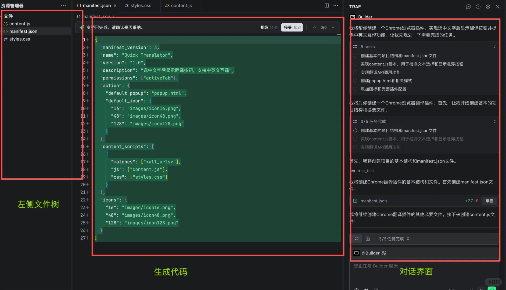Click the list icon beside 5 tasks
Viewport: 506px width, 290px height.
point(355,47)
